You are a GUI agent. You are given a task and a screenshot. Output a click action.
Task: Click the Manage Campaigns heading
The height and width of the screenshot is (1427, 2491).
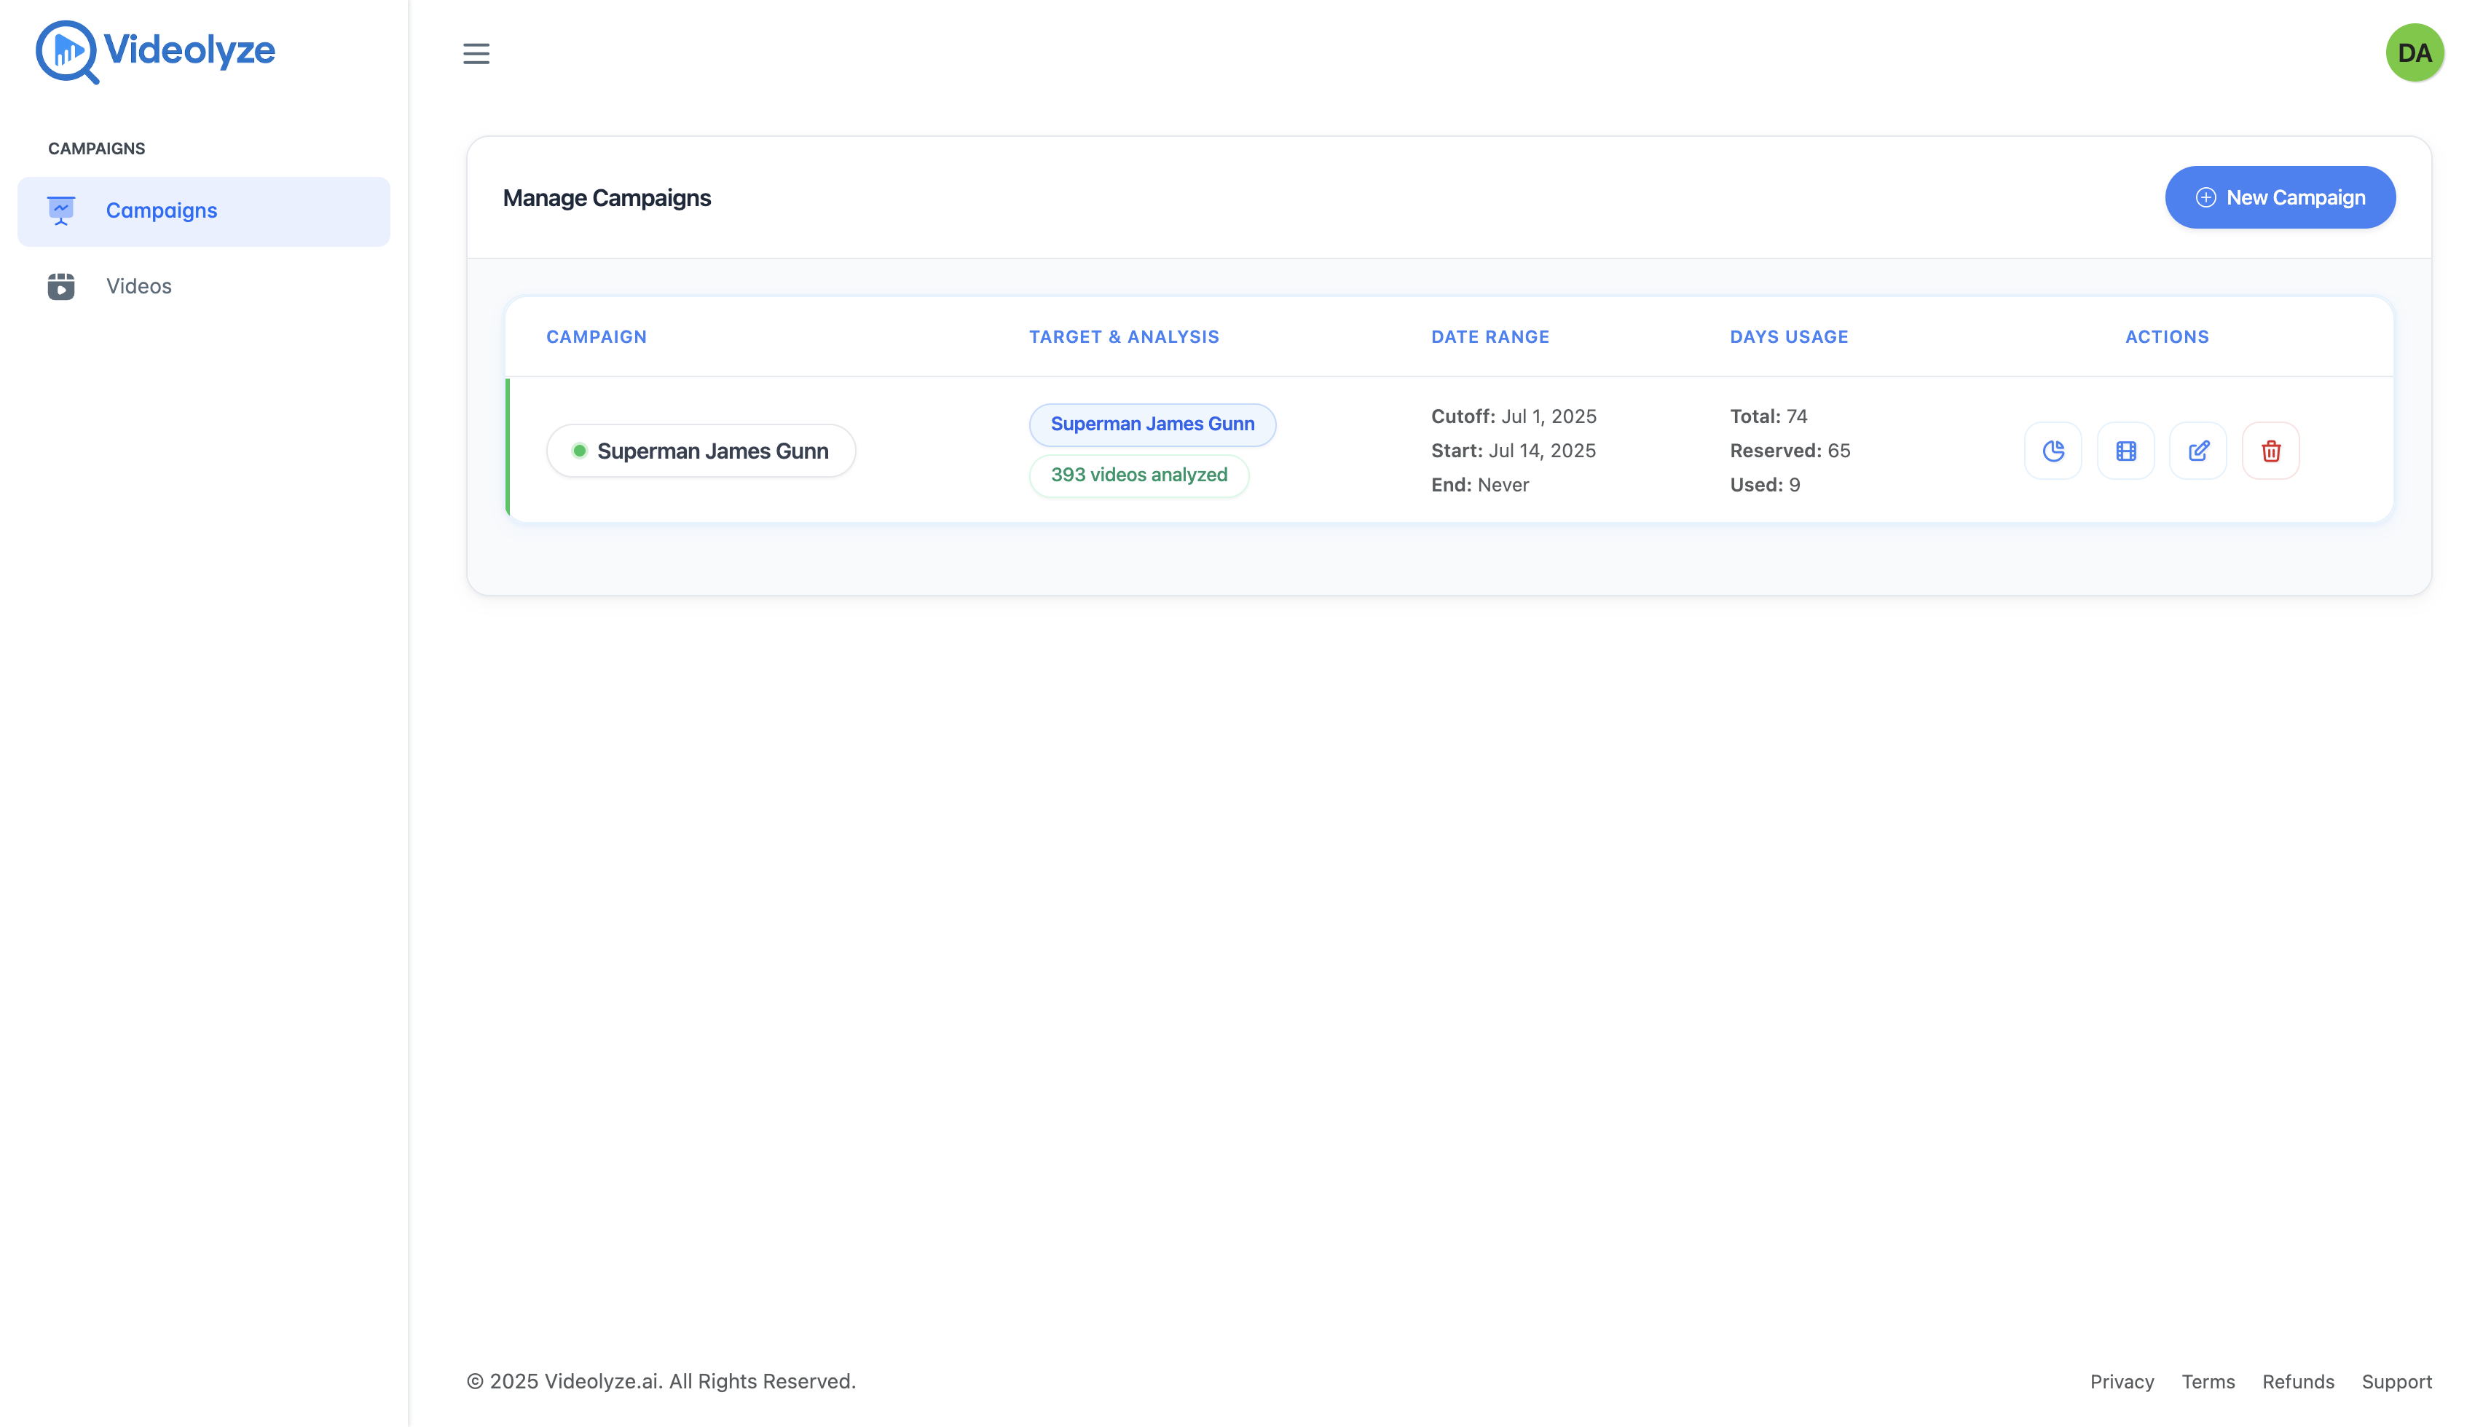click(x=607, y=198)
